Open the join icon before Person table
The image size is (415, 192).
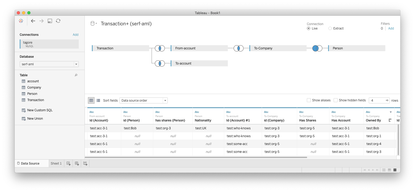(x=317, y=48)
